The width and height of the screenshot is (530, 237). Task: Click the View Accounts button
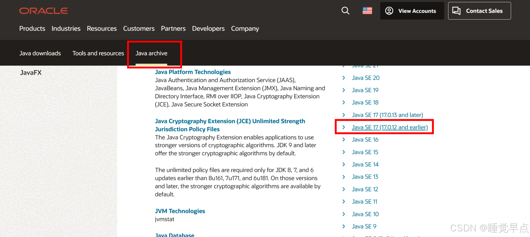click(412, 11)
